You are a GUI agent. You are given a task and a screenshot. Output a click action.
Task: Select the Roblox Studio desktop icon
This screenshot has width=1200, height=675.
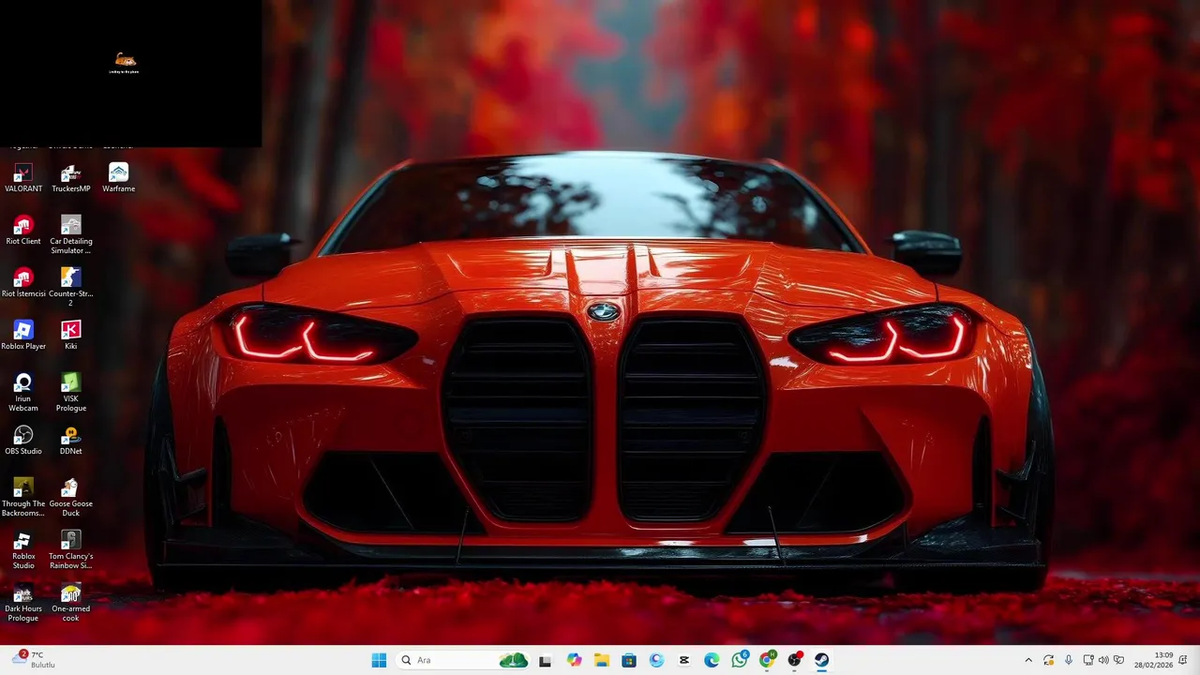23,549
